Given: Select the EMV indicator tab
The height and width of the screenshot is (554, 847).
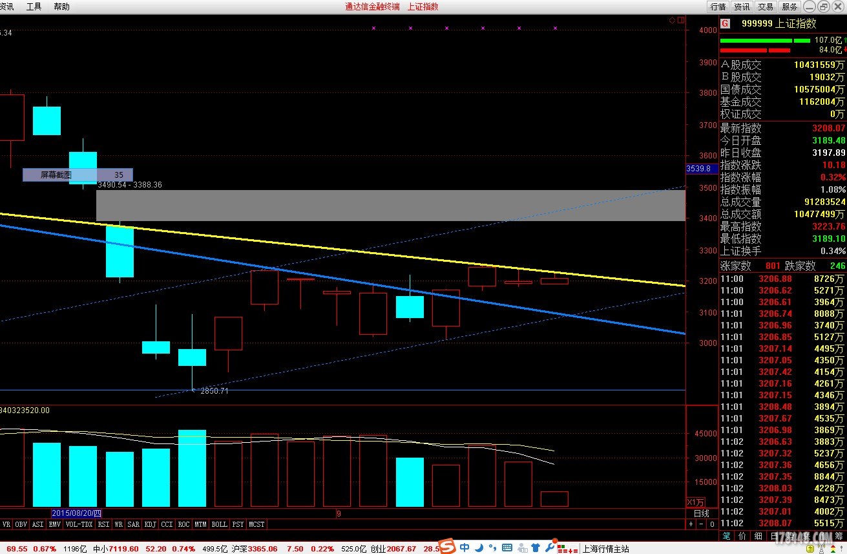Looking at the screenshot, I should pyautogui.click(x=54, y=524).
